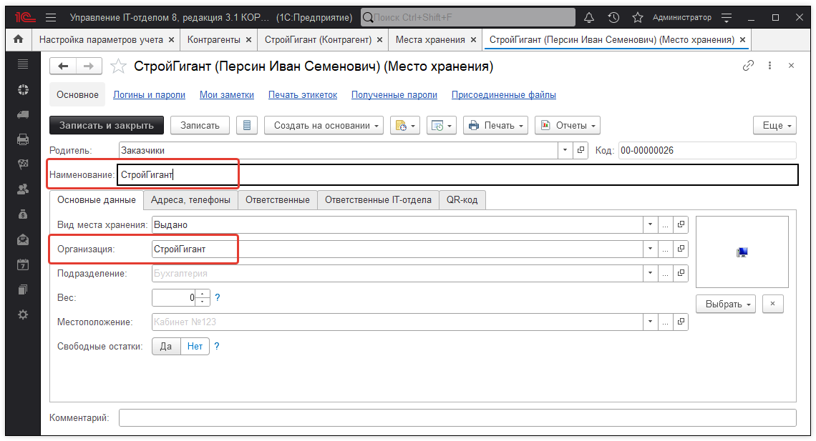Viewport: 816px width, 441px height.
Task: Click Записать и закрыть button
Action: (x=107, y=125)
